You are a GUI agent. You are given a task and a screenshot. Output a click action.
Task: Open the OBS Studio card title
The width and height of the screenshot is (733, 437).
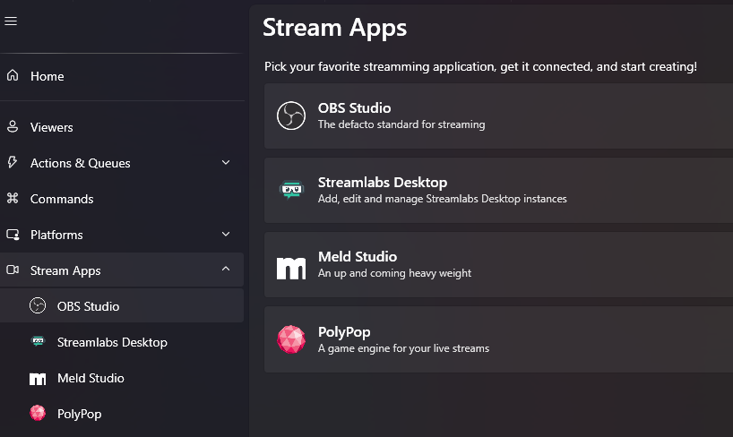pos(354,108)
